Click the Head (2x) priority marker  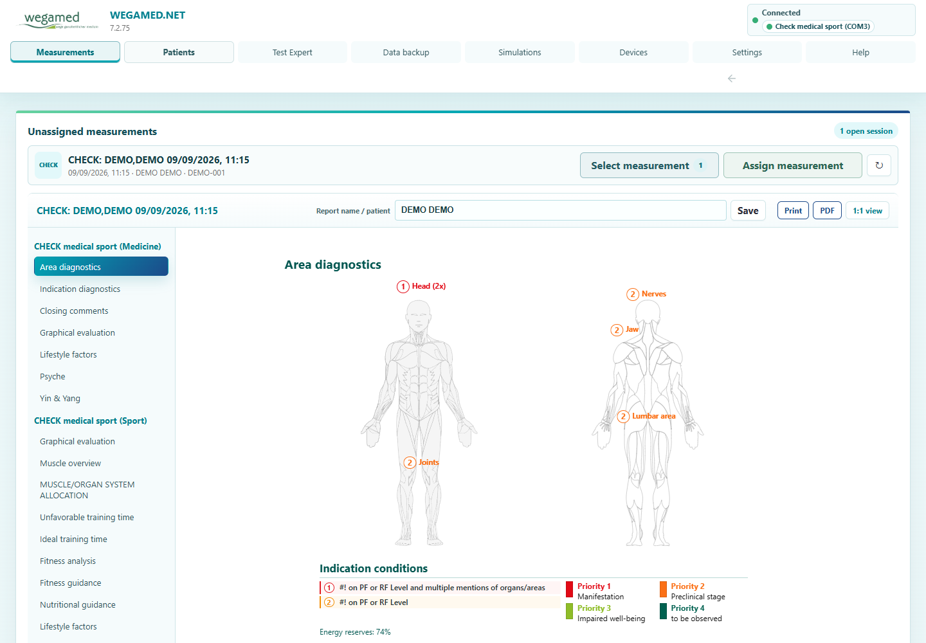point(421,287)
